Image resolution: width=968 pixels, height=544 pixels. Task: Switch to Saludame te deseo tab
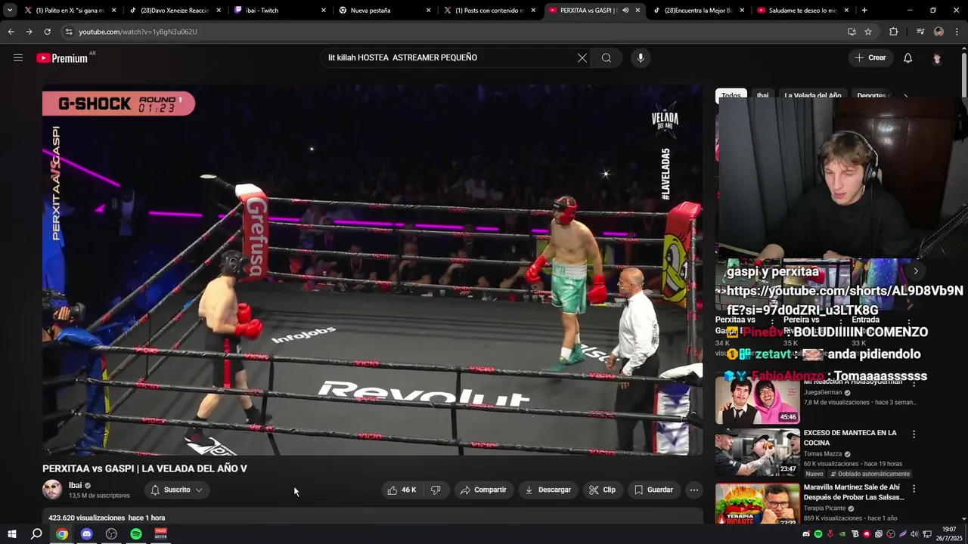[x=804, y=11]
